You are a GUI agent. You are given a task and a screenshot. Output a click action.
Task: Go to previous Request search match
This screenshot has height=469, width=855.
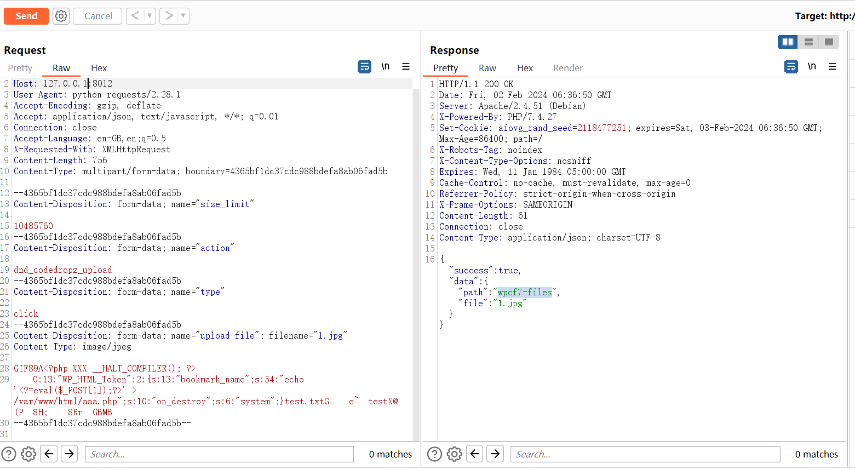49,454
